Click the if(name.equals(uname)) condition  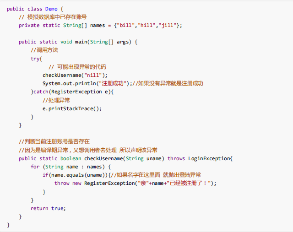pyautogui.click(x=77, y=175)
